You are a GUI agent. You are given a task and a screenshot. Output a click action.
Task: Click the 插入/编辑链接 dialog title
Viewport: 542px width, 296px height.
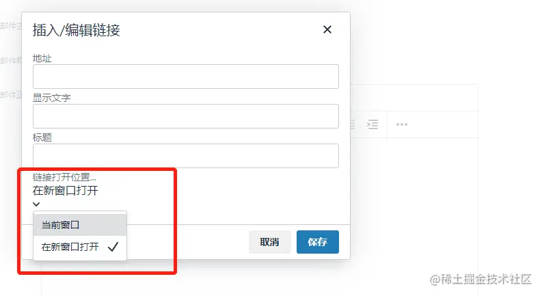(76, 30)
